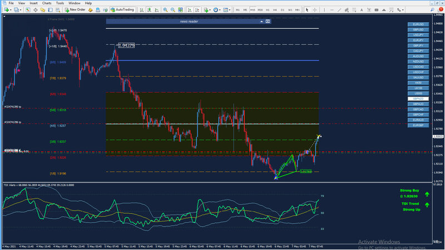445x250 pixels.
Task: Open the Data Window crosshair icon
Action: (x=36, y=10)
